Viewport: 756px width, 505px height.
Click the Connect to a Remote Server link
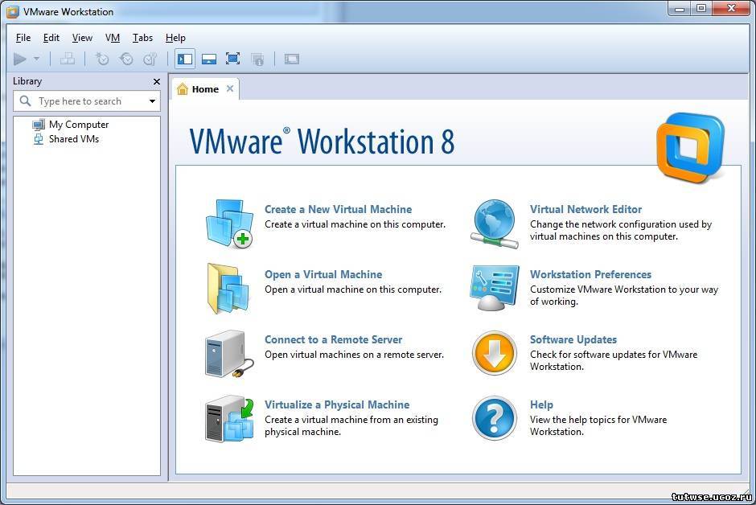tap(333, 339)
